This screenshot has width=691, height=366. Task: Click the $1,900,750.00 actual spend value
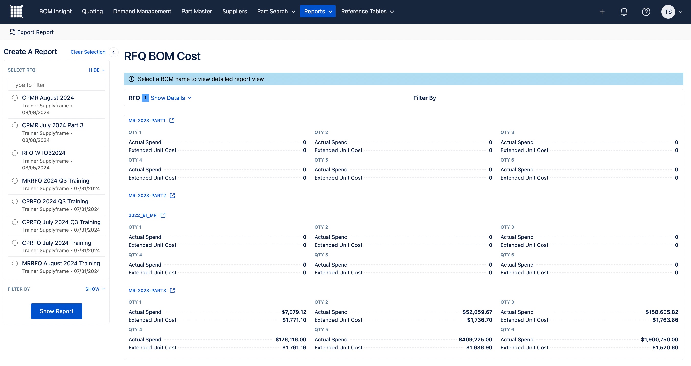point(660,339)
